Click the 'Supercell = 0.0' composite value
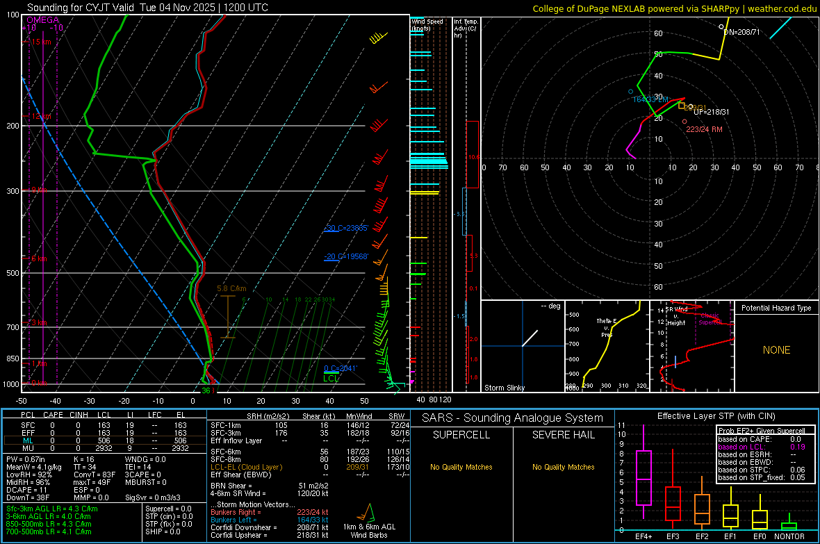This screenshot has width=820, height=544. pyautogui.click(x=168, y=509)
